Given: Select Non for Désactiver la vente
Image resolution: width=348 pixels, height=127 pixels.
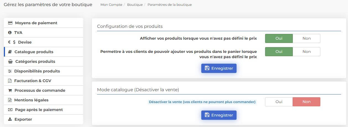Looking at the screenshot, I should [x=306, y=102].
